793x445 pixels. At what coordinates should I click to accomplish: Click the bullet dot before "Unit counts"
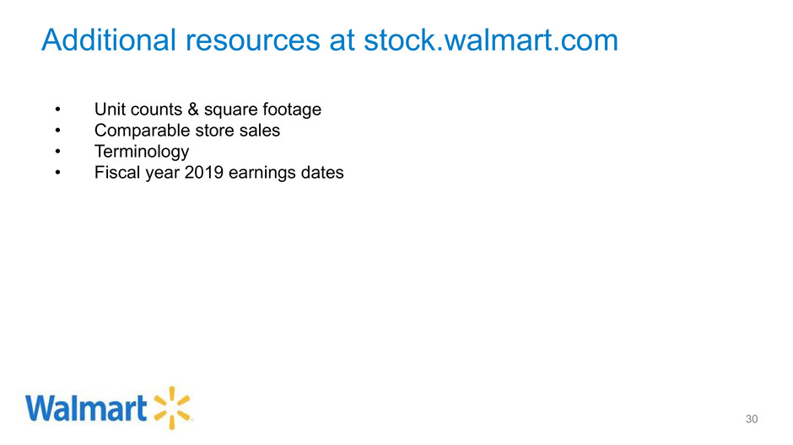coord(57,110)
